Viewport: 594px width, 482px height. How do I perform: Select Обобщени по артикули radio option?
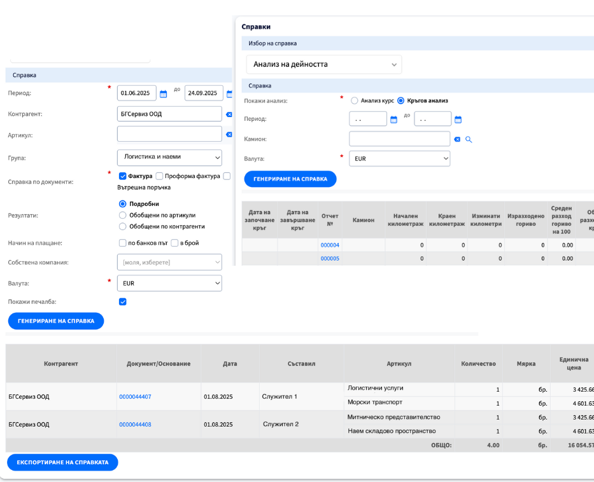click(123, 215)
